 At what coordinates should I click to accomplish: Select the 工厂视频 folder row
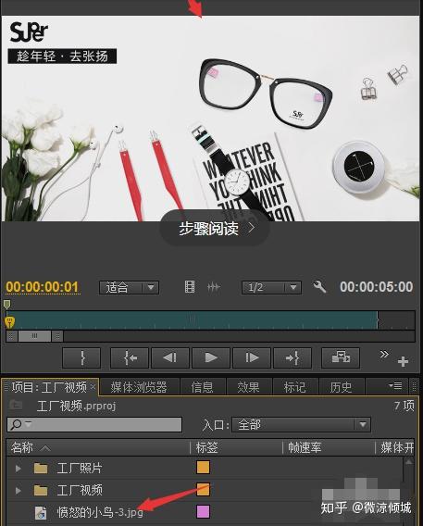point(205,490)
